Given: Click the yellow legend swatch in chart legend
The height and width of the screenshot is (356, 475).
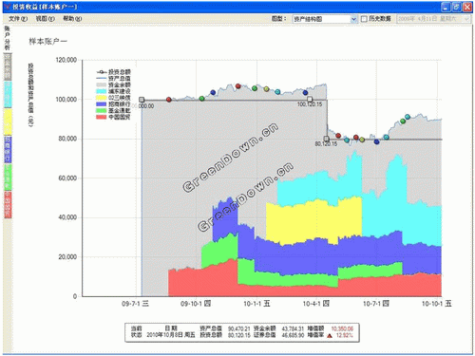Looking at the screenshot, I should click(x=101, y=98).
